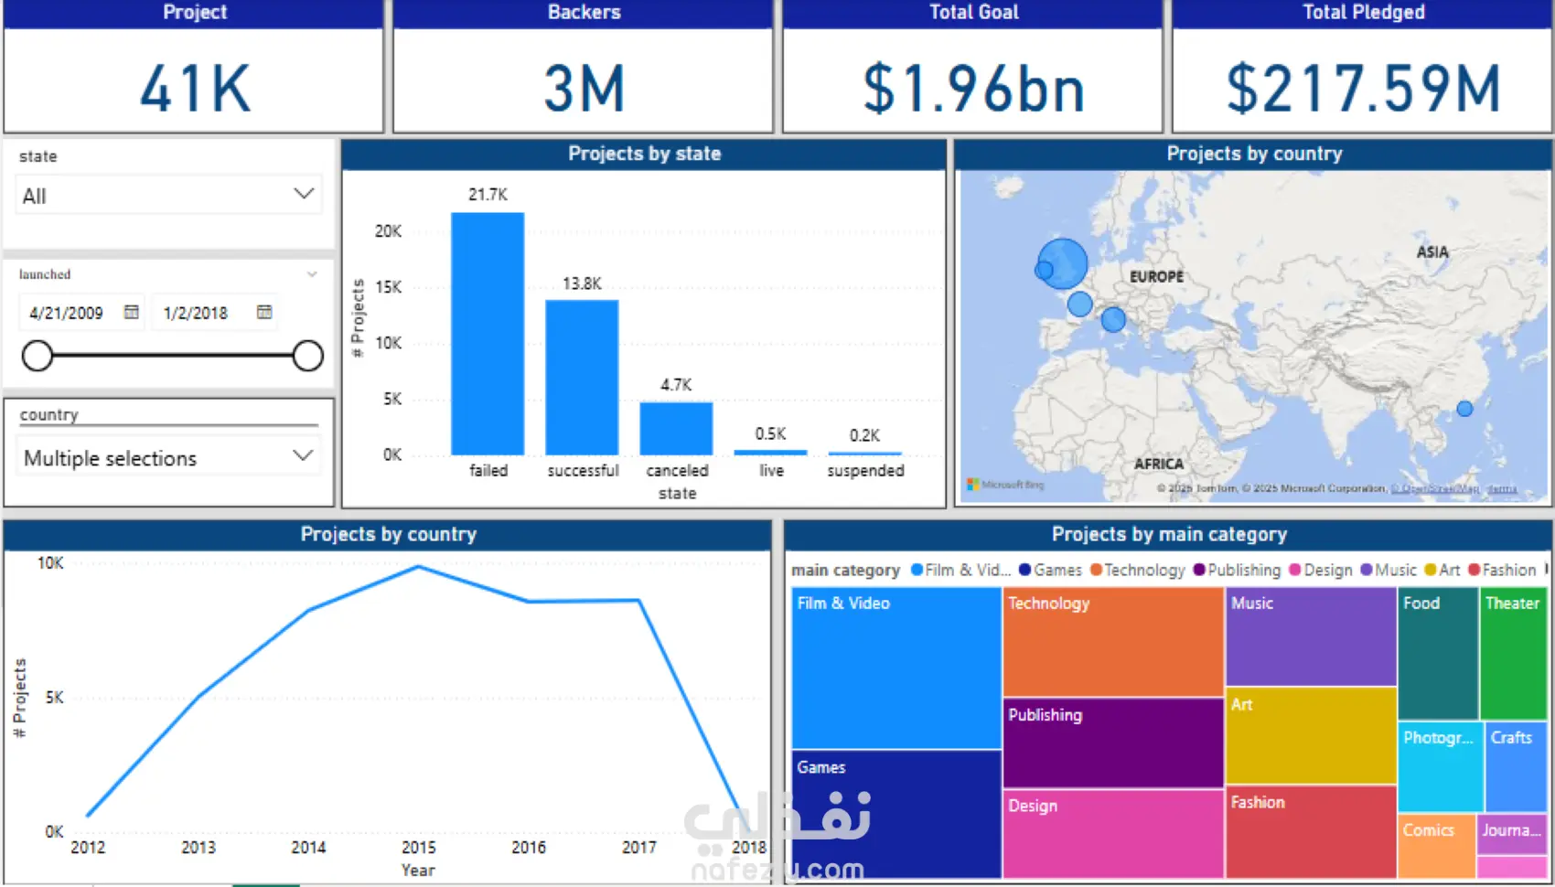Image resolution: width=1555 pixels, height=887 pixels.
Task: Open the state slicer dropdown showing All
Action: pos(169,195)
